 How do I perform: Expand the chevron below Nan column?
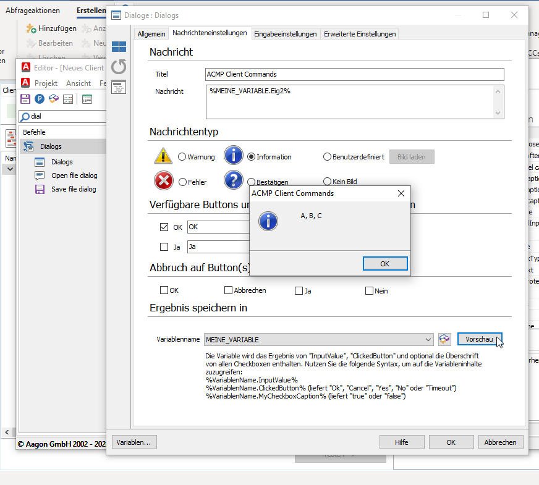pyautogui.click(x=10, y=169)
